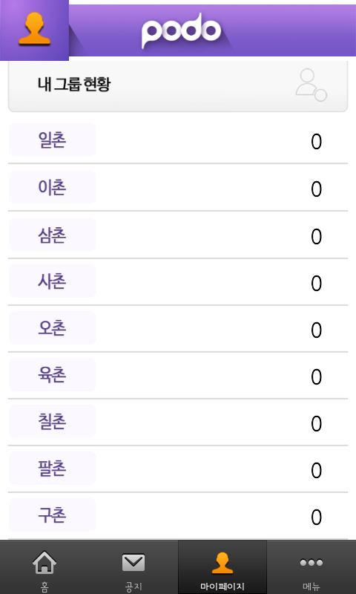Choose the 팔촌 label

[52, 469]
